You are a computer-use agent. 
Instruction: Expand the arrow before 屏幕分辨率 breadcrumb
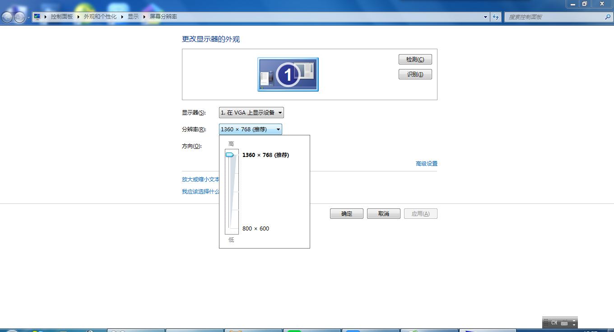pyautogui.click(x=144, y=17)
